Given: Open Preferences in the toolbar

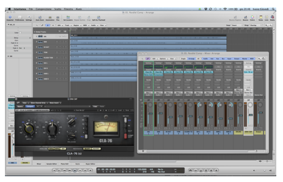Looking at the screenshot, I should [x=19, y=17].
